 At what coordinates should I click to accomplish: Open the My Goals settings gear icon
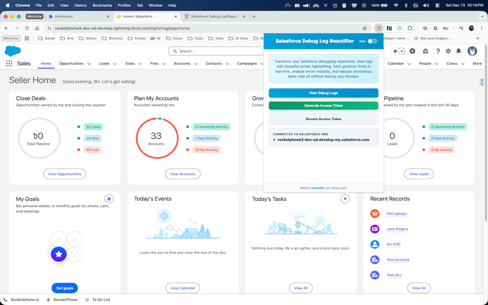(109, 199)
